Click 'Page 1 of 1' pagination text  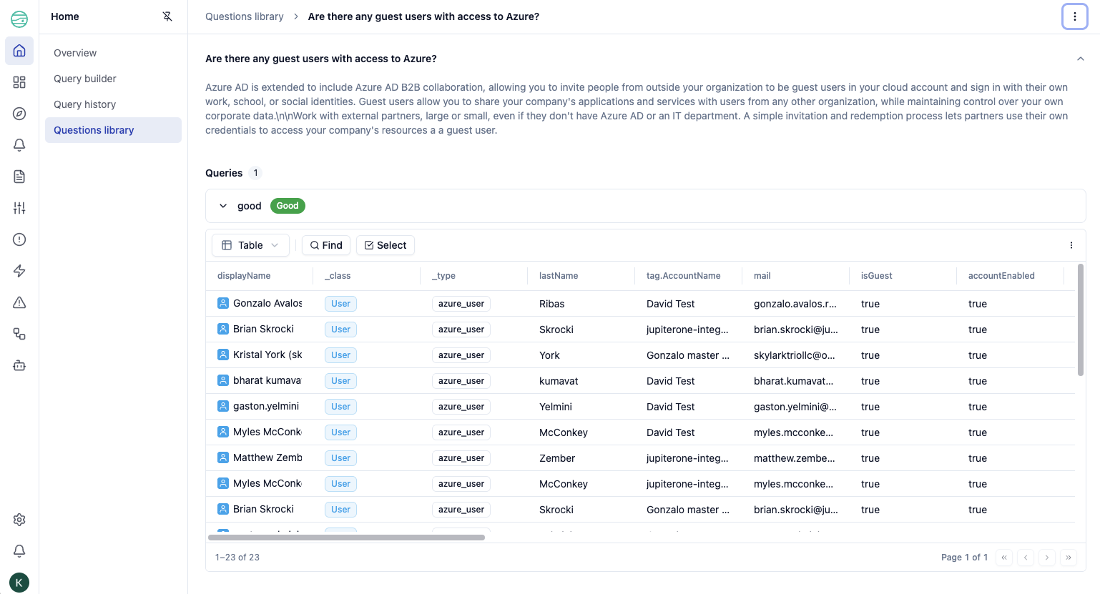point(964,558)
